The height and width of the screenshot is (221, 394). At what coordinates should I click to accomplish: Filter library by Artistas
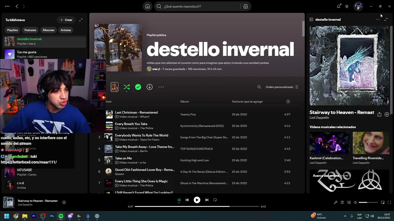tap(66, 30)
